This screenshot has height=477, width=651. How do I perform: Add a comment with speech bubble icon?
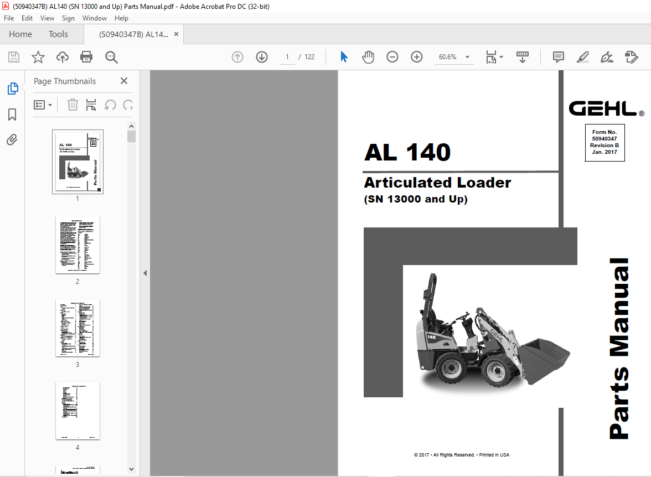[x=559, y=57]
